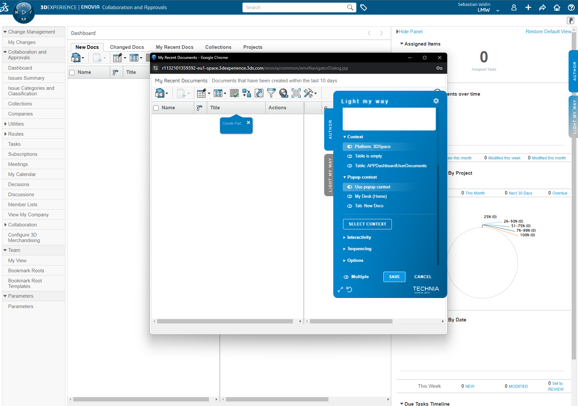Image resolution: width=578 pixels, height=406 pixels.
Task: Open Subscriptions in the sidebar
Action: coord(23,154)
